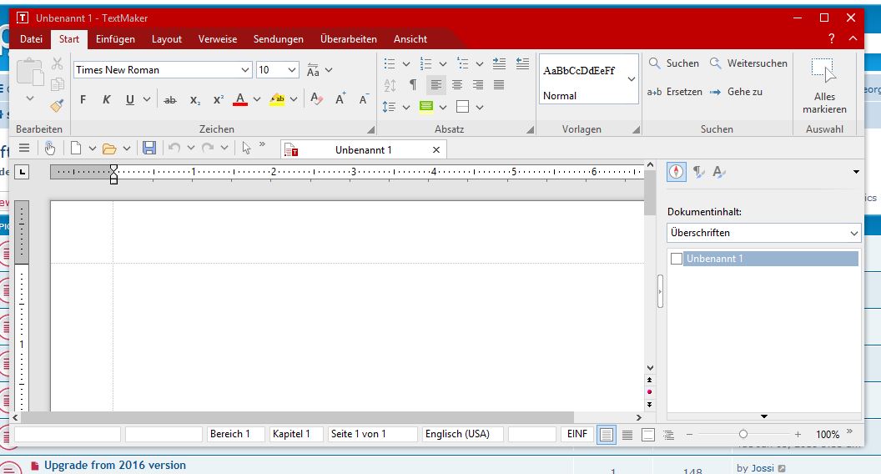Tick the Unbenannt 1 checkbox in sidebar
Viewport: 881px width, 474px height.
coord(677,259)
